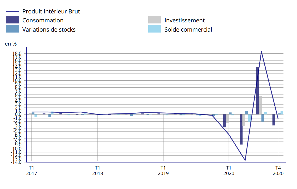Click the GDP line's highest peak point
297x189 pixels.
tap(261, 52)
